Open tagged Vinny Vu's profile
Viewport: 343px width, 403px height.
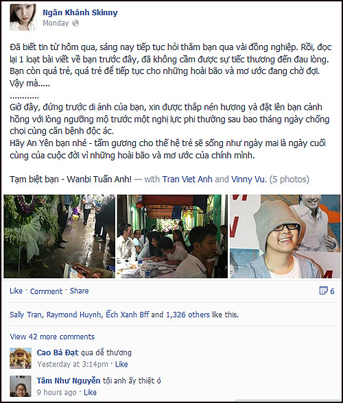[249, 179]
